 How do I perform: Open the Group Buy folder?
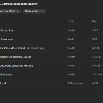[x=7, y=30]
